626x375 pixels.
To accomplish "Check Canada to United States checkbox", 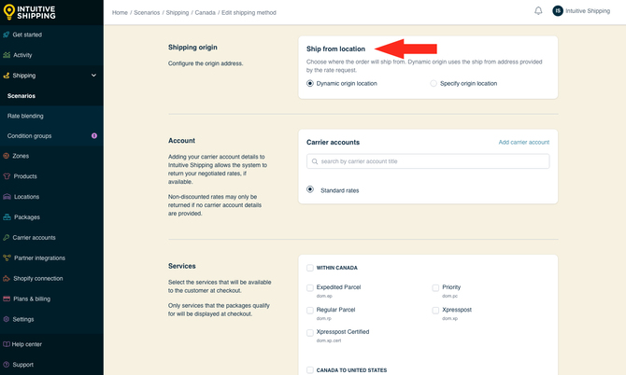I will click(x=310, y=370).
